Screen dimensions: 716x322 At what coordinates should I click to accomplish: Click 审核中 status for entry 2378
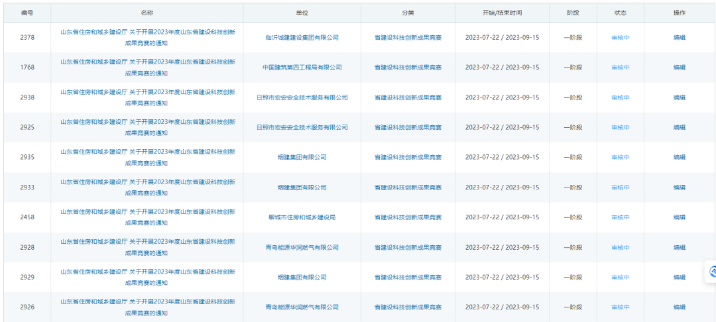tap(620, 38)
